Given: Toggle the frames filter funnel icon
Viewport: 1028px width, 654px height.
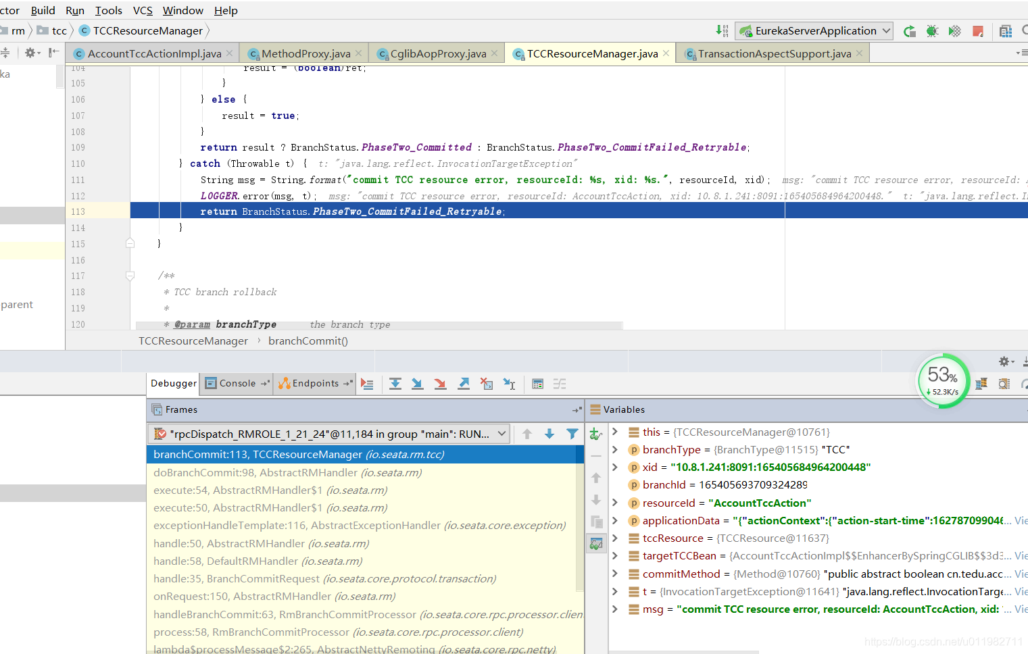Looking at the screenshot, I should tap(572, 434).
